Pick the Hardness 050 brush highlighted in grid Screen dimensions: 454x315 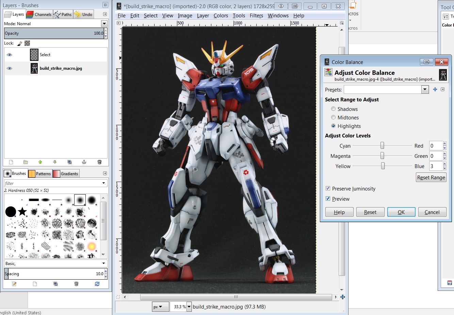80,200
